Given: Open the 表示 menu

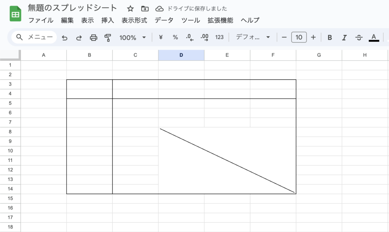Looking at the screenshot, I should (x=87, y=20).
